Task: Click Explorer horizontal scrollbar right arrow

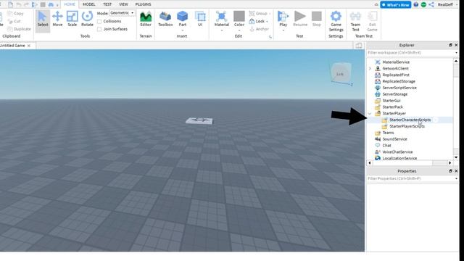Action: (450, 163)
